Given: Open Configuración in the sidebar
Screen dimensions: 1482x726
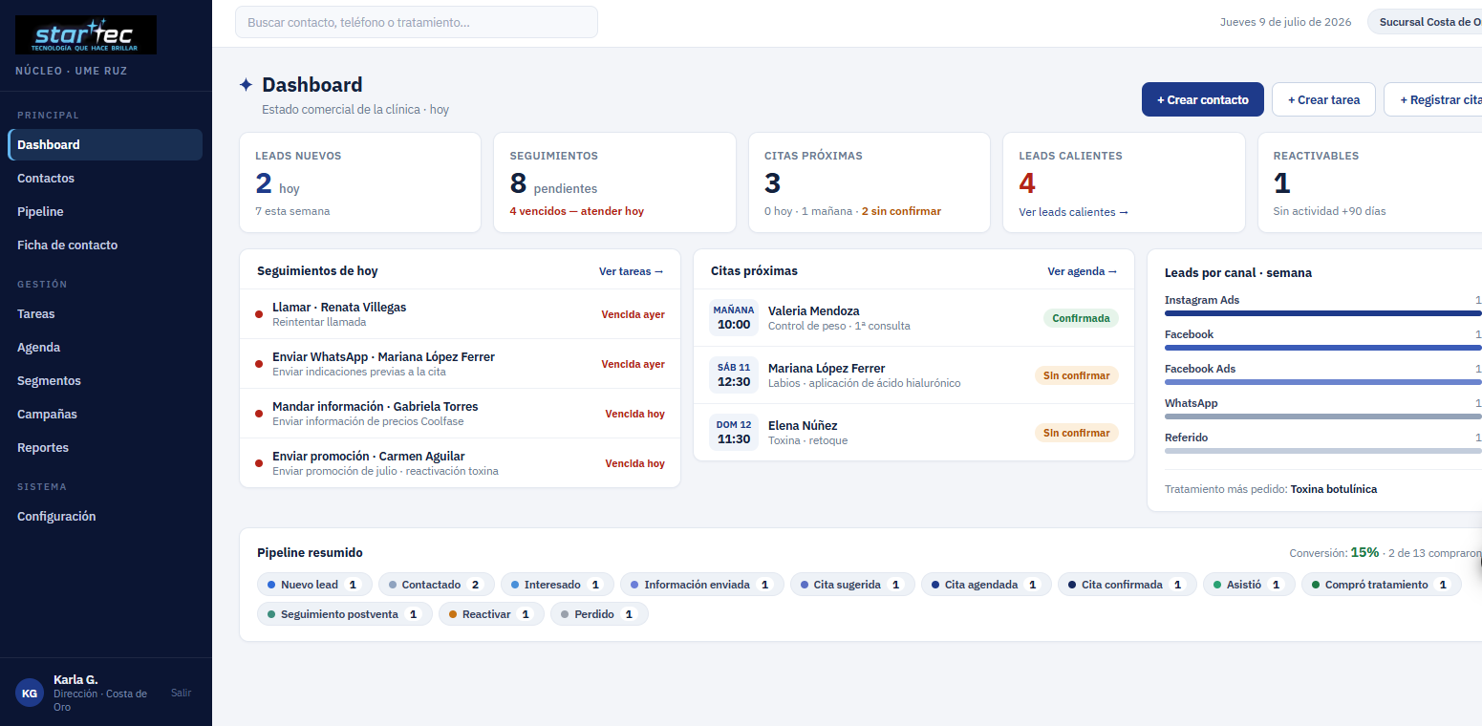Looking at the screenshot, I should [105, 517].
